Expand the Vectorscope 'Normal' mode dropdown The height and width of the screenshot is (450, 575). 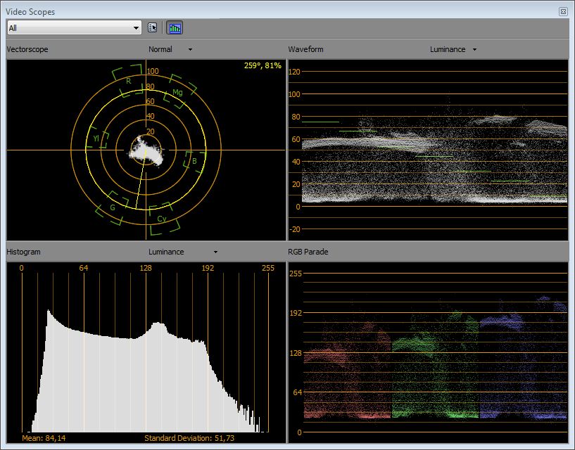point(170,49)
